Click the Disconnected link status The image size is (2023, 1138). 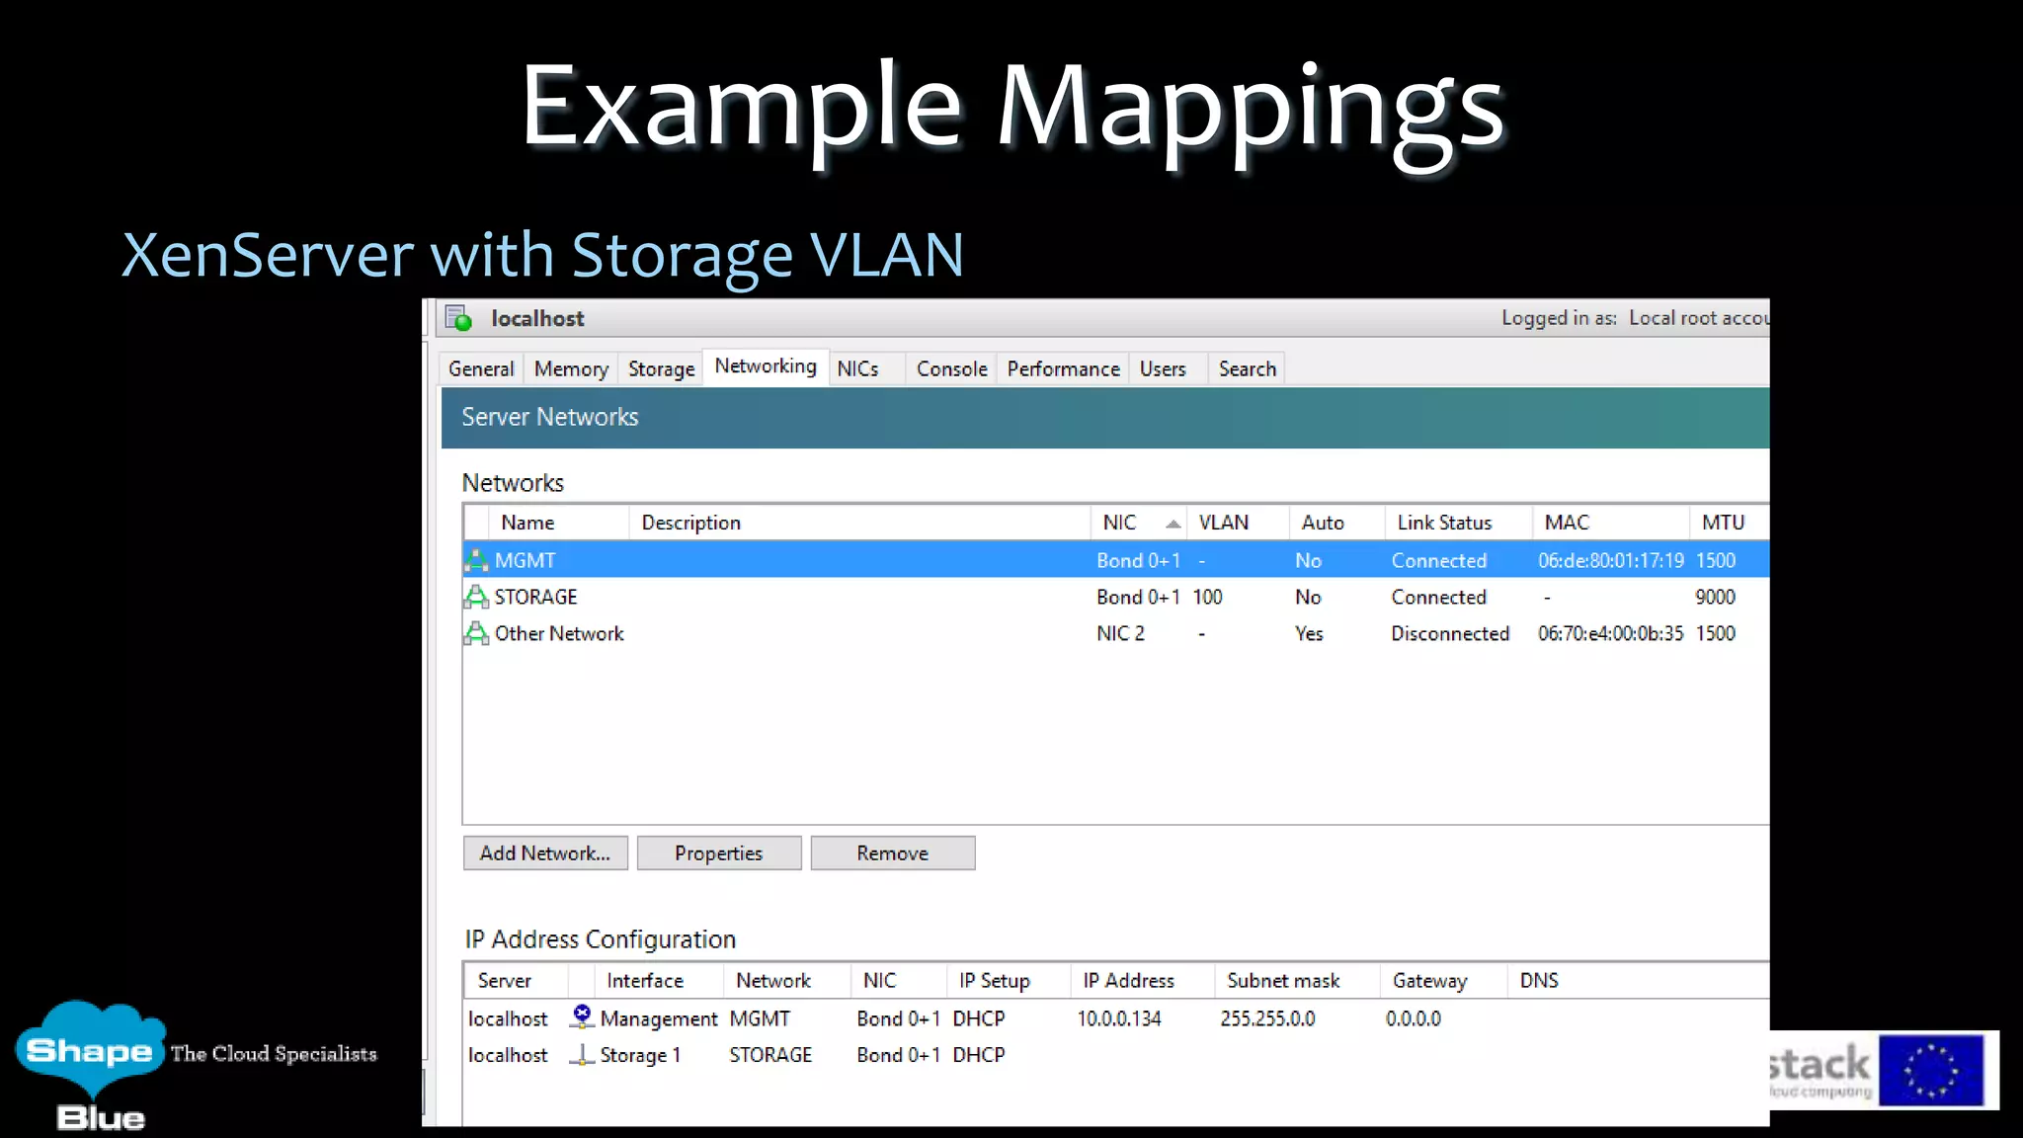click(1450, 633)
